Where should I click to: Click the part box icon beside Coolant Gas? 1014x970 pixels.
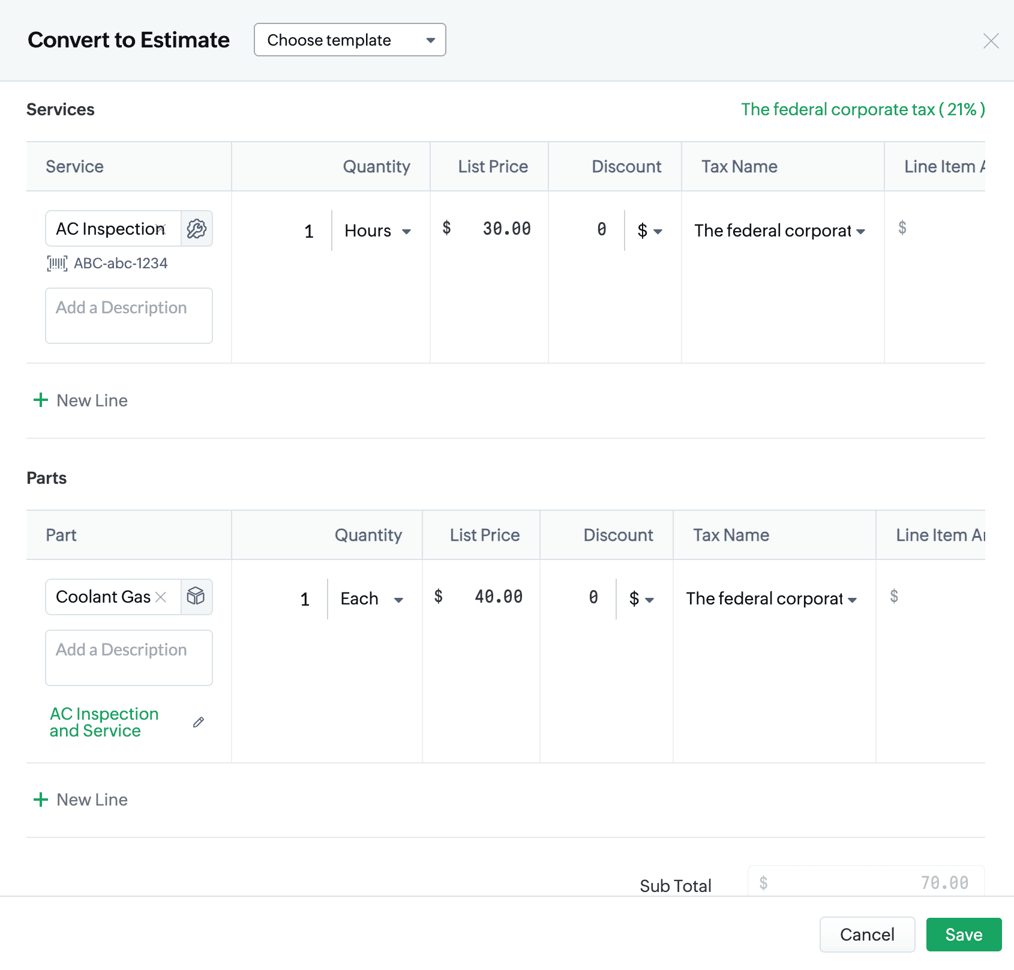(196, 597)
